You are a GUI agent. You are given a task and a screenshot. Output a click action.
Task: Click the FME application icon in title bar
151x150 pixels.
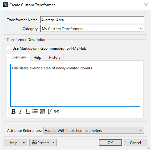[x=5, y=5]
